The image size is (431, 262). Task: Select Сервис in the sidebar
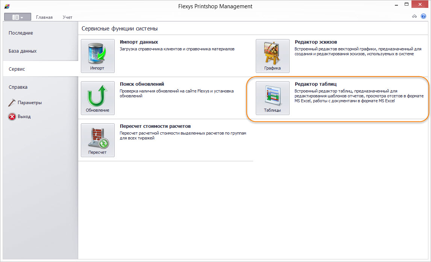click(40, 69)
